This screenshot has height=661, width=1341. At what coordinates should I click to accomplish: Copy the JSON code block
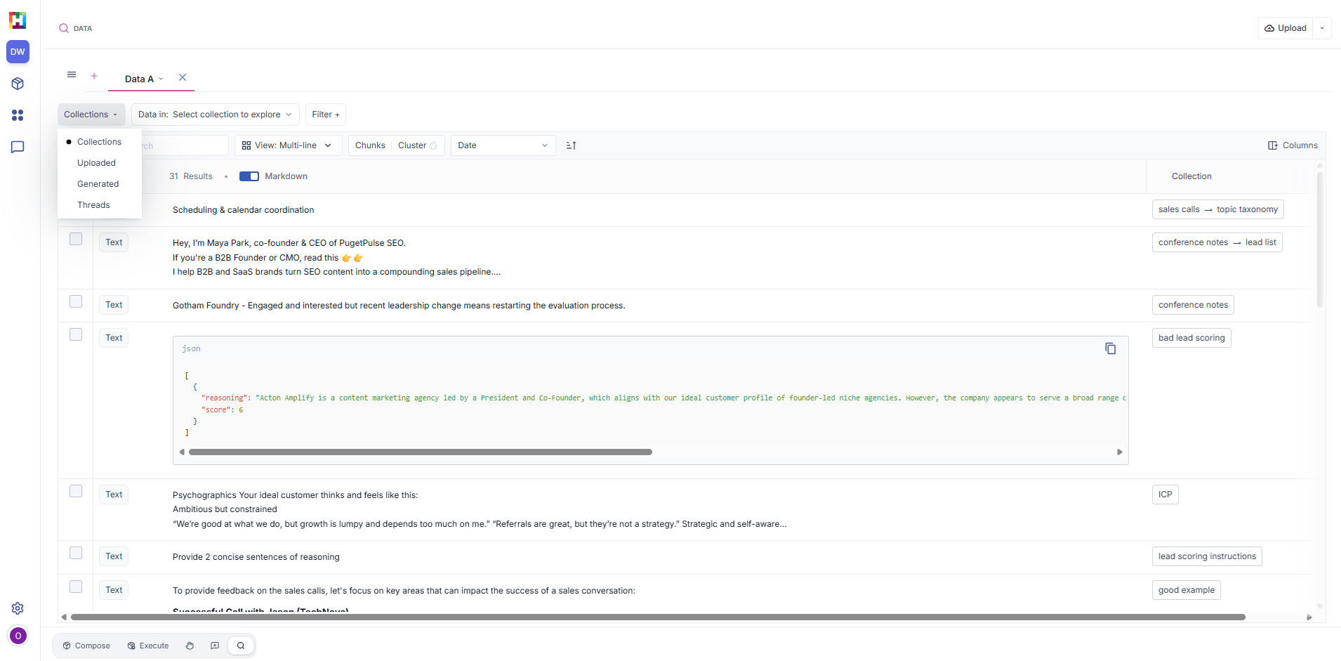click(x=1110, y=348)
